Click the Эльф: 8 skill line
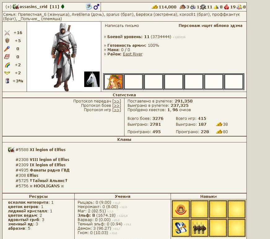This screenshot has width=270, height=239. pos(102,215)
